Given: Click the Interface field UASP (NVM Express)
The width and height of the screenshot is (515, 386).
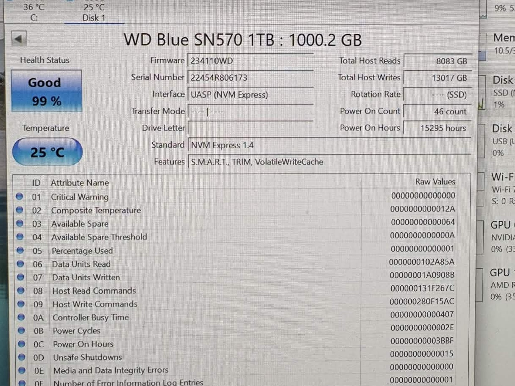Looking at the screenshot, I should 250,94.
